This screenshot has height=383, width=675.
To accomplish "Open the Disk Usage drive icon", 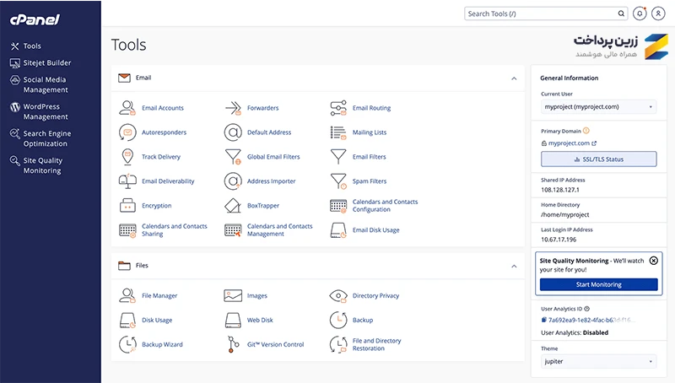I will pyautogui.click(x=127, y=321).
